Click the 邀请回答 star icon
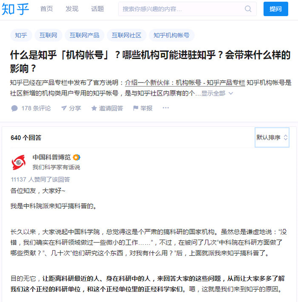Screen dimensions: 298x302 [94, 108]
